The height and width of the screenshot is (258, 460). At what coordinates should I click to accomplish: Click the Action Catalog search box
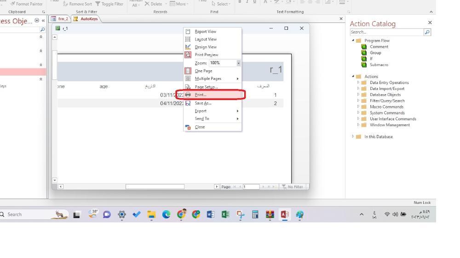387,32
